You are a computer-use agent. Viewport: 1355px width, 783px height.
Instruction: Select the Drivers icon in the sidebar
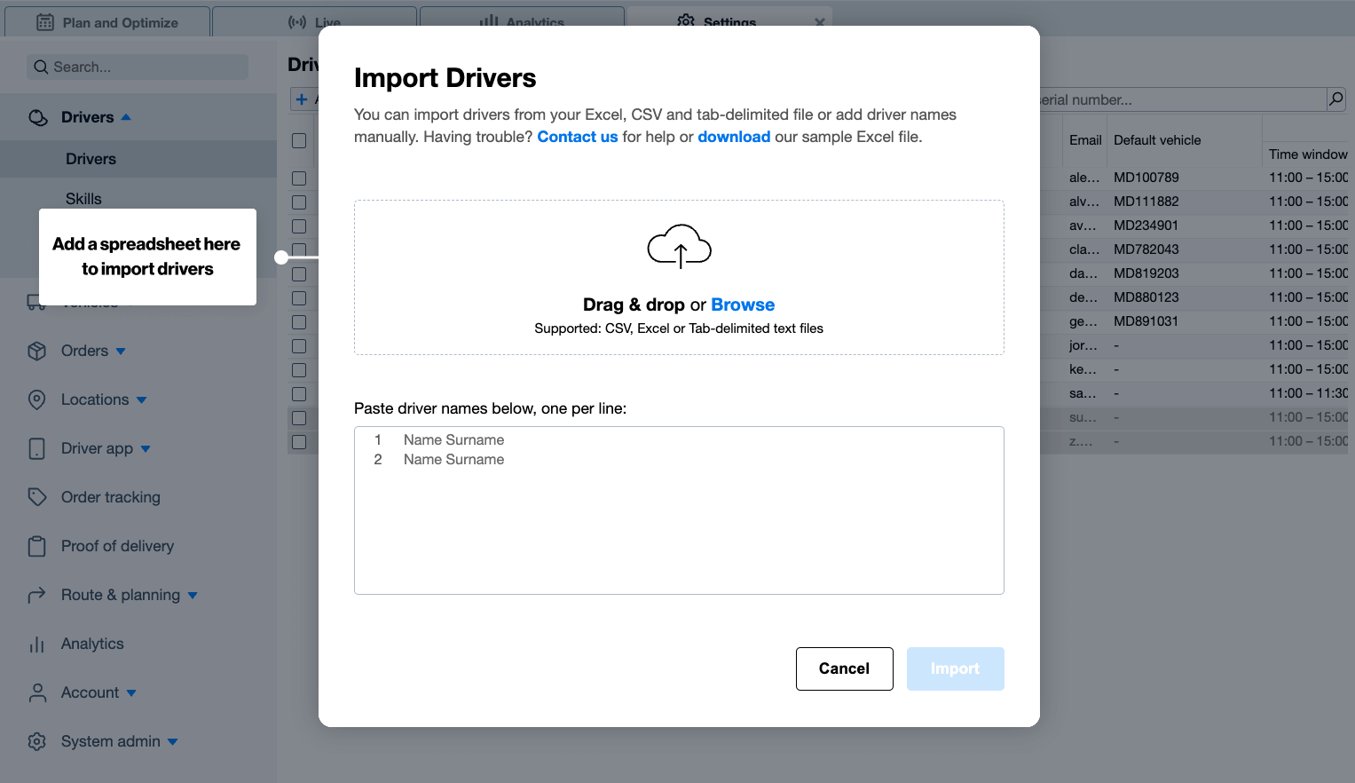[x=36, y=116]
